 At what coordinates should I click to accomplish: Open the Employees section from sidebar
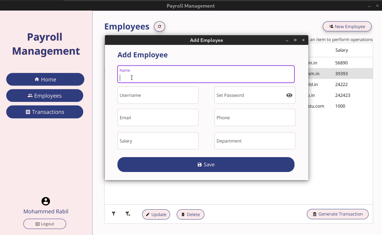[45, 95]
